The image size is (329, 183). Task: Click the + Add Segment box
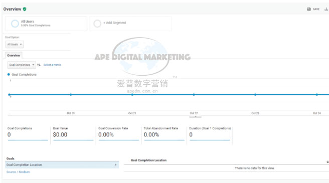click(x=130, y=24)
